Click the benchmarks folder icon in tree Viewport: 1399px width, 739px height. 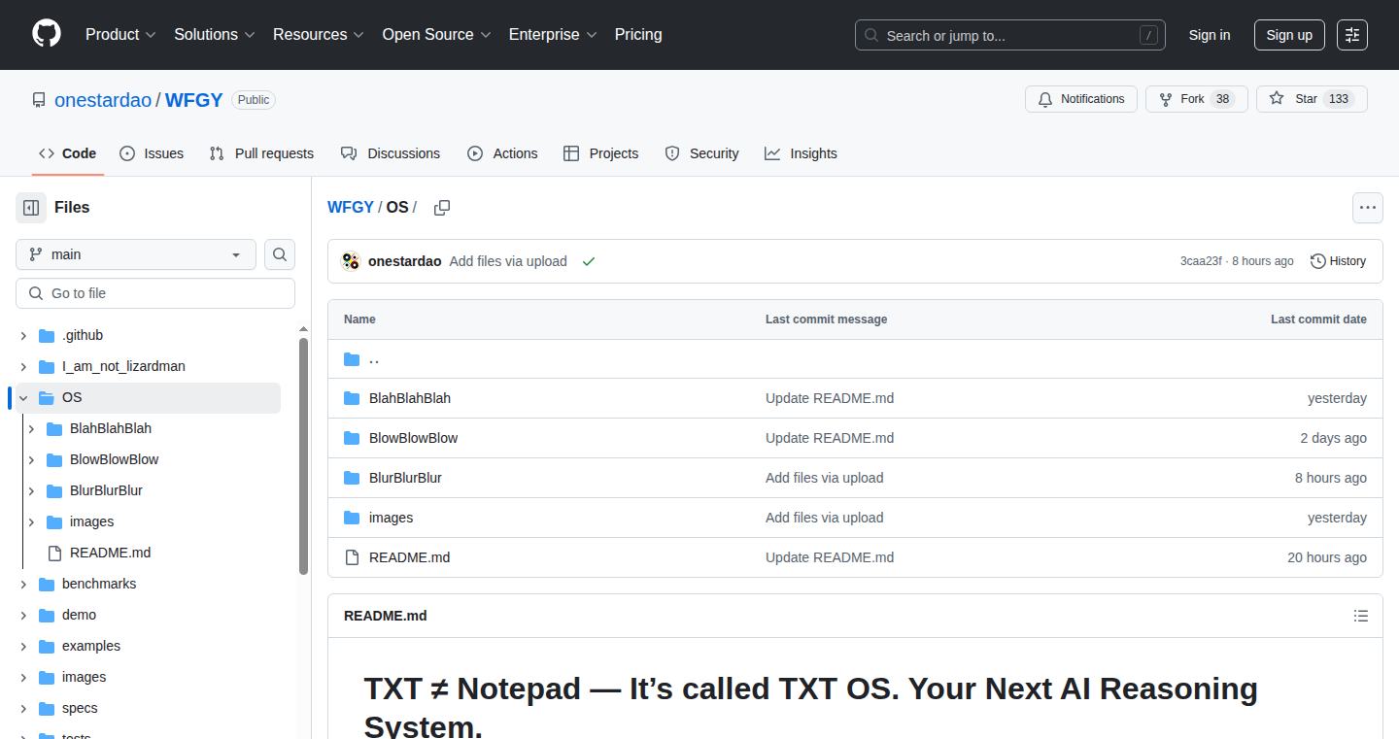click(x=47, y=585)
